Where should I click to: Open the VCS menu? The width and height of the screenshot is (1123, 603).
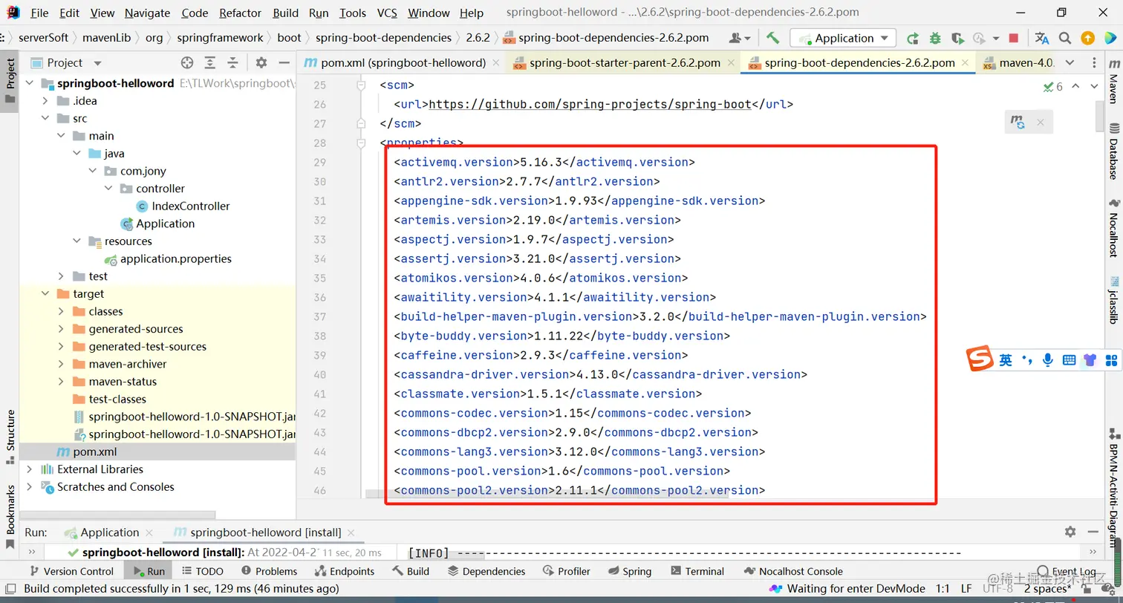387,13
